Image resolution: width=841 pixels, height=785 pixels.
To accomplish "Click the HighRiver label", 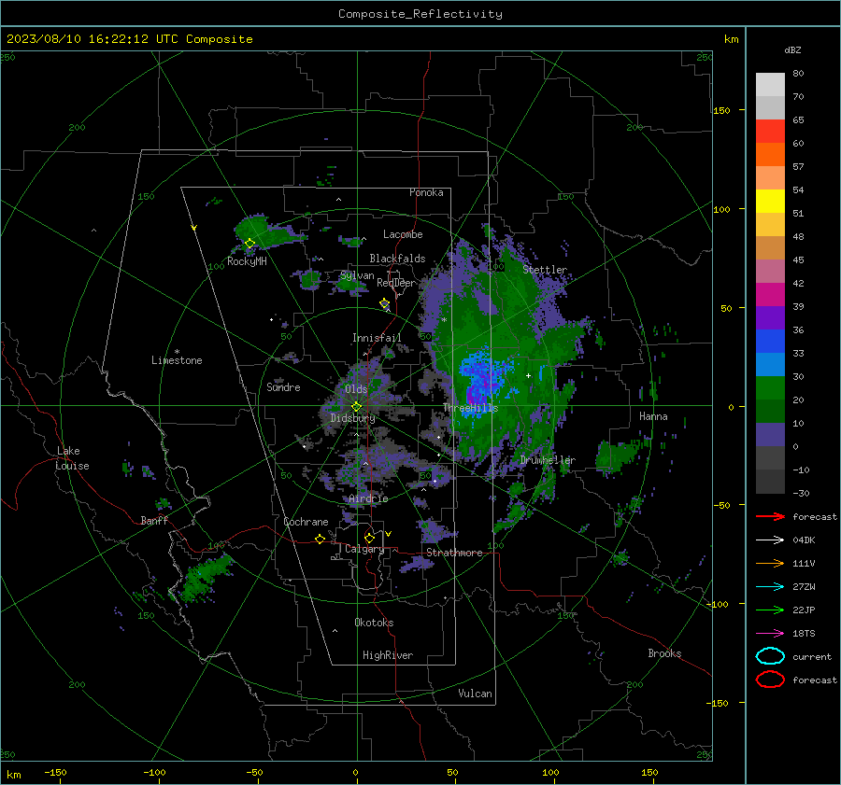I will (x=388, y=655).
